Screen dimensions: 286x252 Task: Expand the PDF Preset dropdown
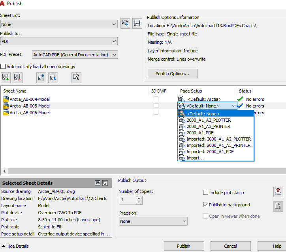[75, 55]
